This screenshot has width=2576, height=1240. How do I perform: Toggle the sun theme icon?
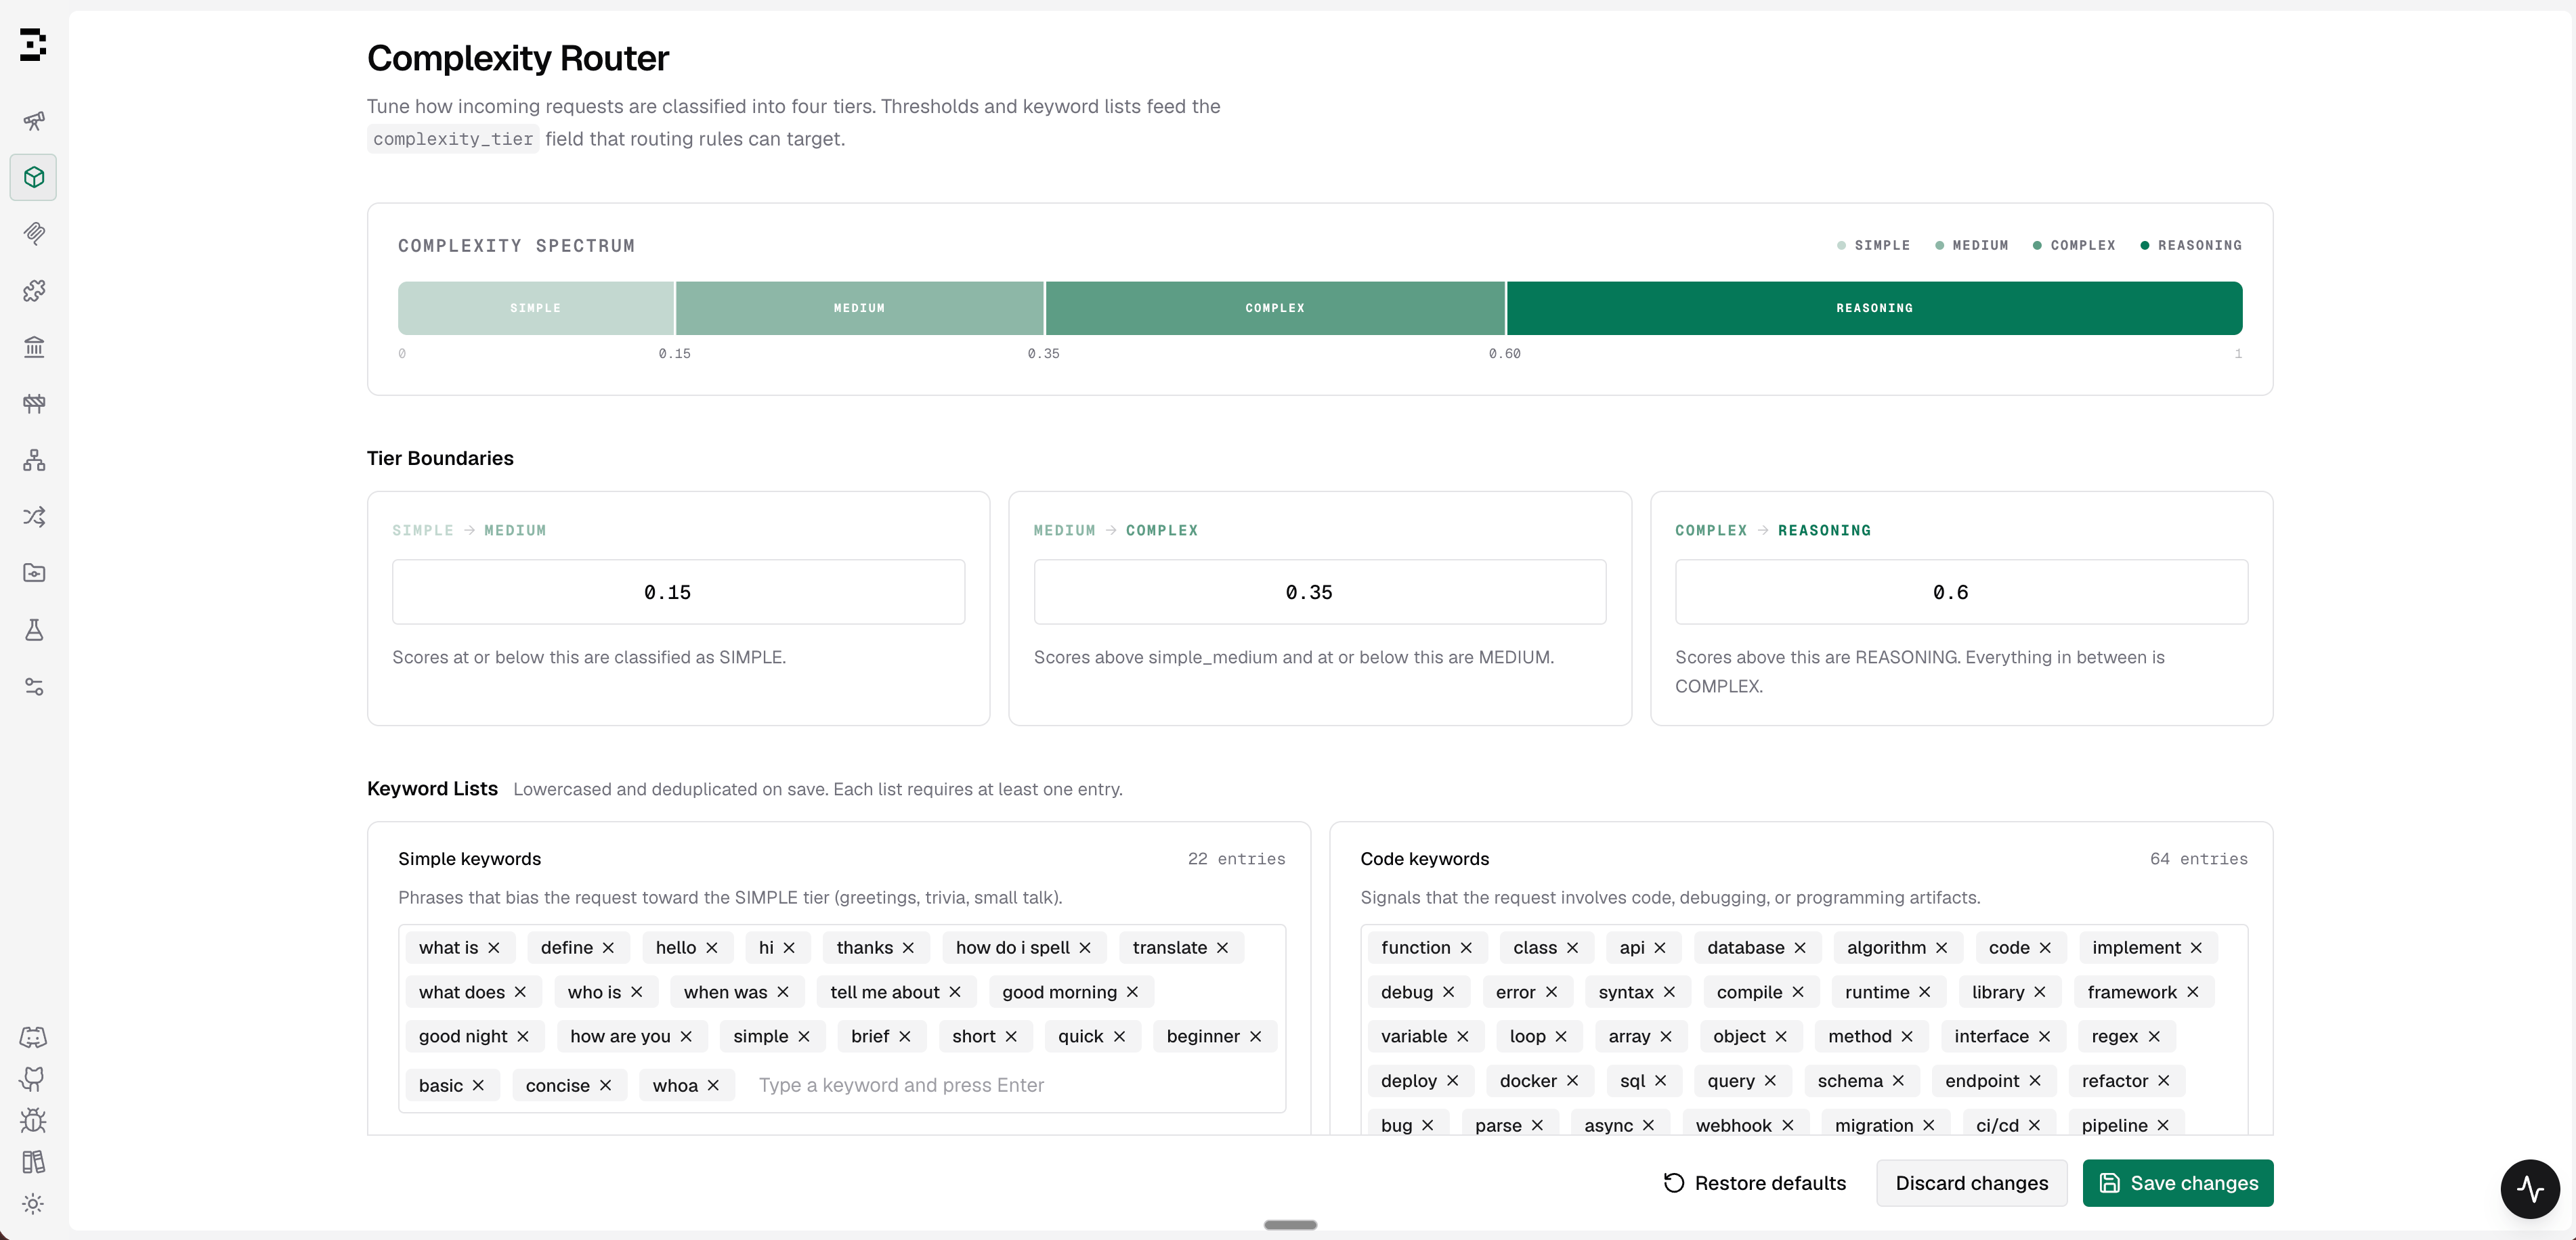(x=33, y=1204)
